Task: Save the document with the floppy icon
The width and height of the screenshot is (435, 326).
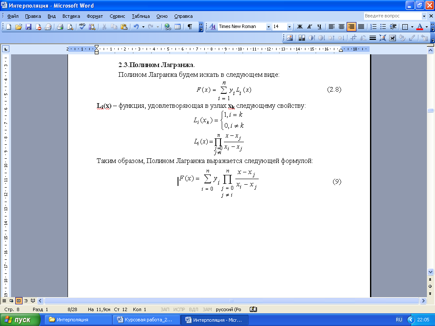Action: point(28,27)
